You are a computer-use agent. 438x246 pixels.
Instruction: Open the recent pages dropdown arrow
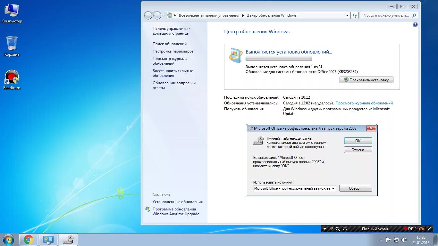click(x=164, y=15)
